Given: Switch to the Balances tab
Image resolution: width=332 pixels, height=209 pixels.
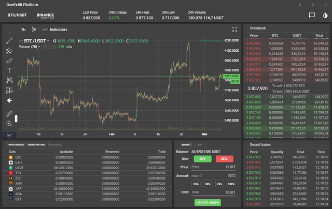Looking at the screenshot, I should tap(54, 145).
